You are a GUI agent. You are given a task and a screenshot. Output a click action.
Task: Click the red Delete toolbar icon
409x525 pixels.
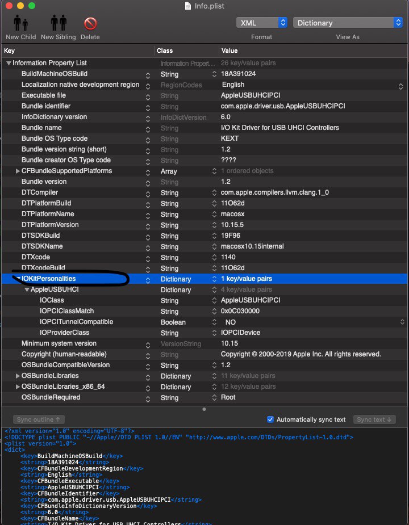click(x=90, y=23)
